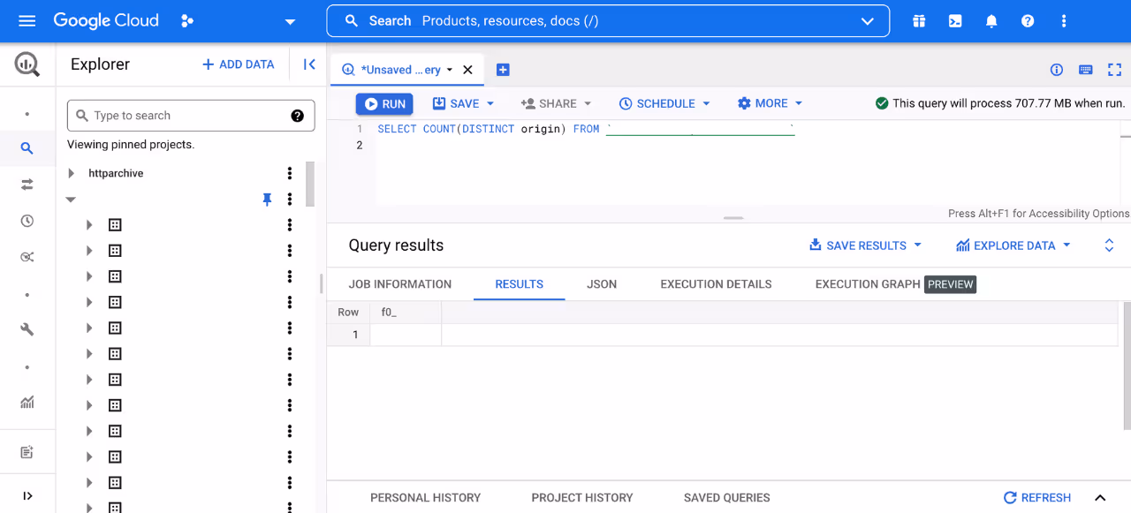This screenshot has height=513, width=1131.
Task: Select the wrench administration icon in the sidebar
Action: click(27, 328)
